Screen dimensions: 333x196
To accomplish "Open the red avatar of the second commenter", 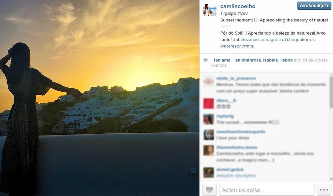I will 208,103.
